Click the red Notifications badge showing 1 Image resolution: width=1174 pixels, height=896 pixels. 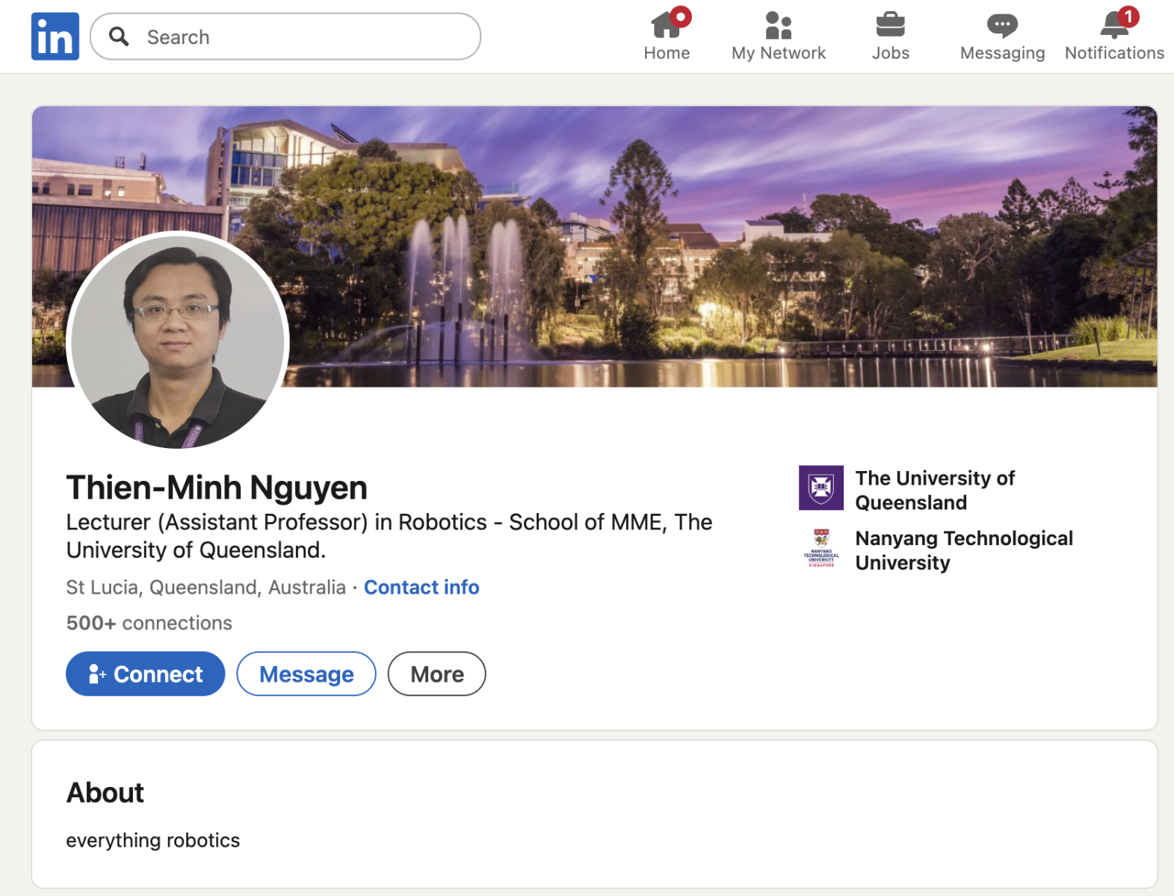[x=1128, y=16]
